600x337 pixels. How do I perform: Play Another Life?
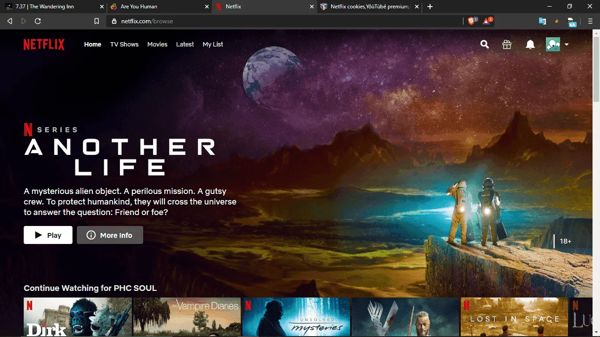tap(48, 235)
